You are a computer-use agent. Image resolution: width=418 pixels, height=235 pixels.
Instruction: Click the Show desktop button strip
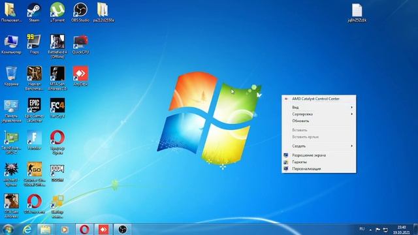(415, 229)
